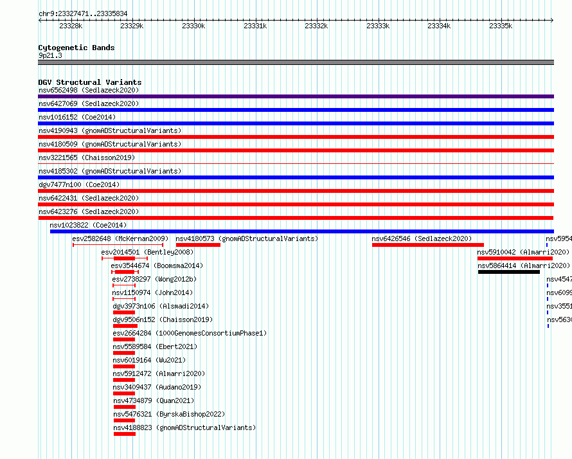Open variant nsv1150974 (John2014)
572x459 pixels.
click(152, 292)
